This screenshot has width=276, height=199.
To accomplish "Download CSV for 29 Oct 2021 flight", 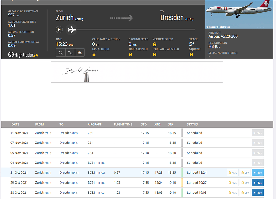I will [245, 183].
